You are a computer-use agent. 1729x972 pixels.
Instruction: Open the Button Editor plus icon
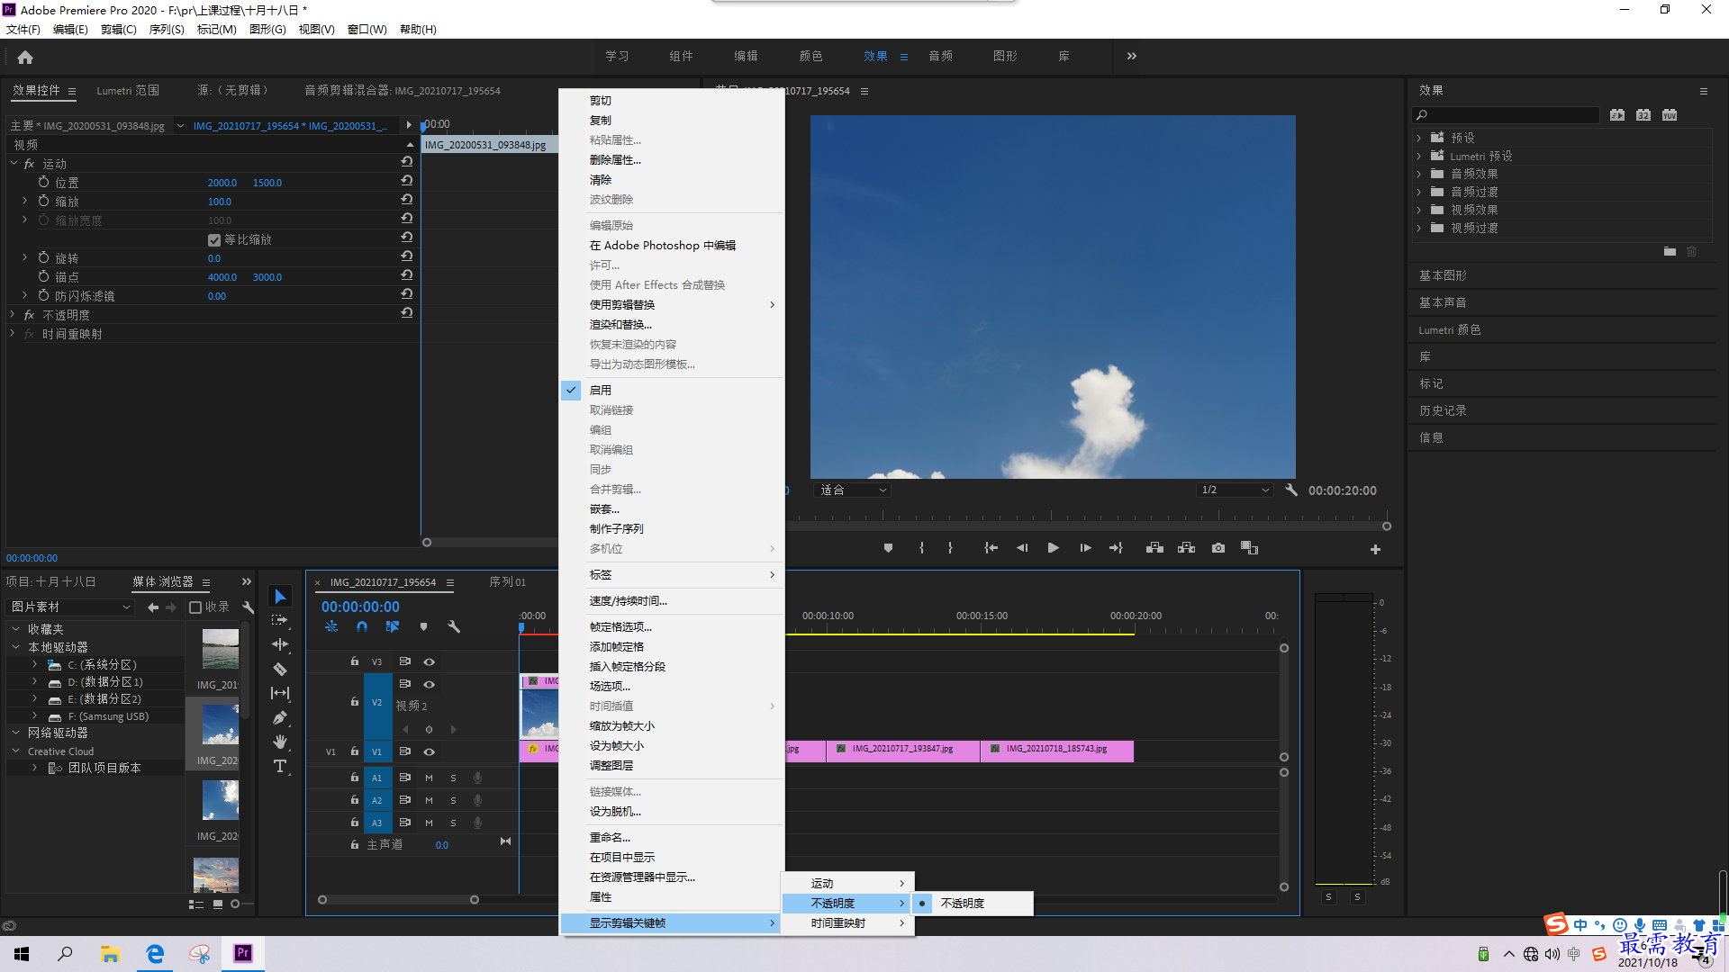[x=1375, y=549]
